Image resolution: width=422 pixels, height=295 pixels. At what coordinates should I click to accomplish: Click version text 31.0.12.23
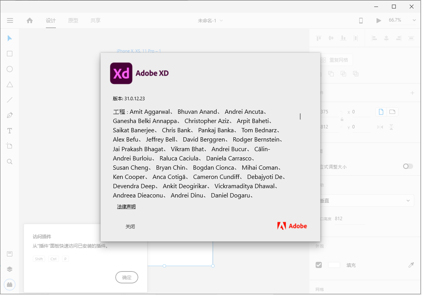click(135, 99)
